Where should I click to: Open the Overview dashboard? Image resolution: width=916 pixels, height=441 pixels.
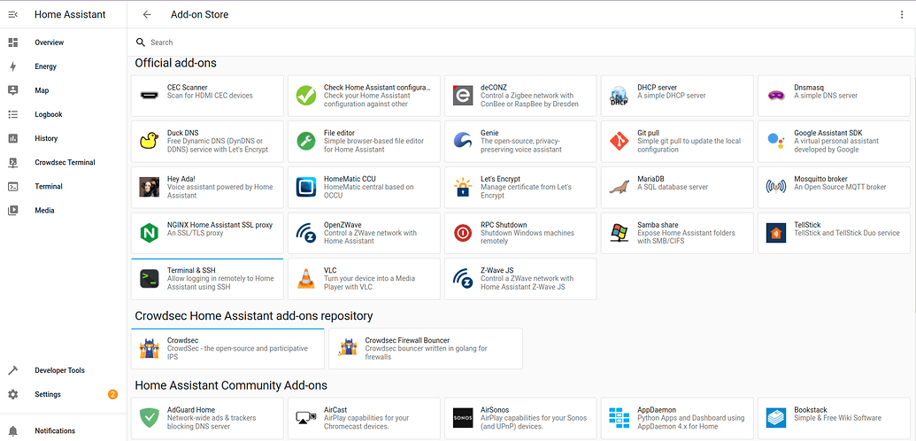(50, 43)
